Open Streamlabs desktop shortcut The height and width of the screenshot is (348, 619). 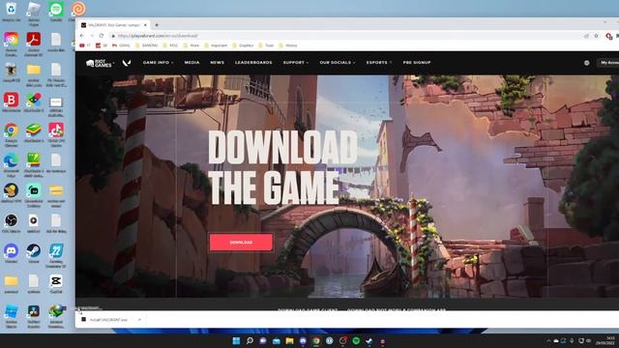[x=34, y=194]
